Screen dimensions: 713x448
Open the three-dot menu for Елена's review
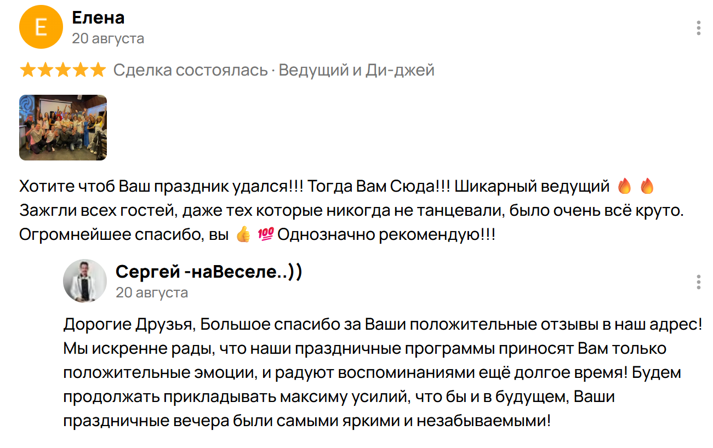point(698,28)
